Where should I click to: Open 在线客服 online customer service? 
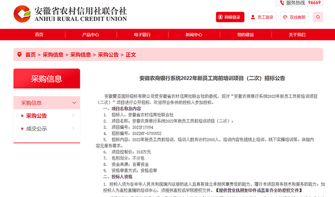tap(295, 17)
